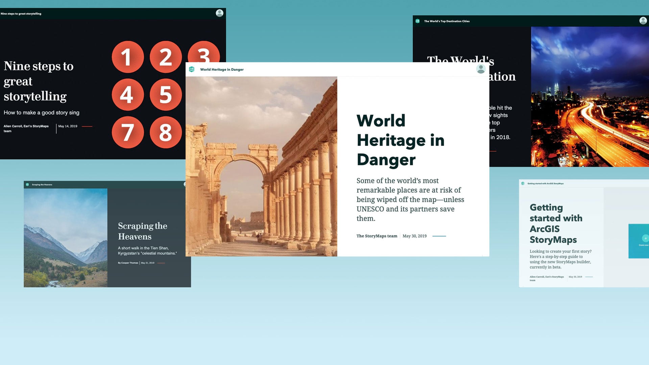
Task: Click the red number 5 circle
Action: tap(166, 95)
